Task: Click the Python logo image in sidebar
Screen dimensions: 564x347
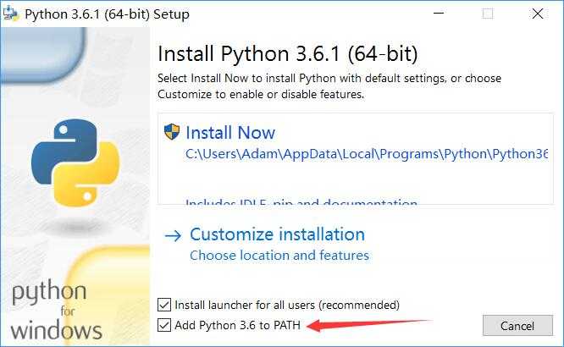Action: coord(75,162)
